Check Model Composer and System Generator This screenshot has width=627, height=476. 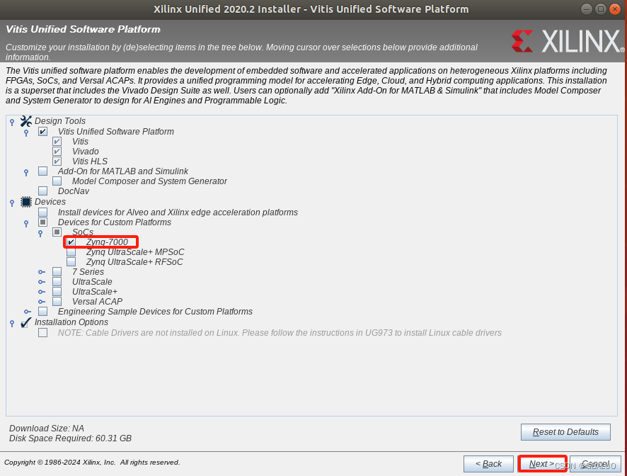(x=57, y=181)
